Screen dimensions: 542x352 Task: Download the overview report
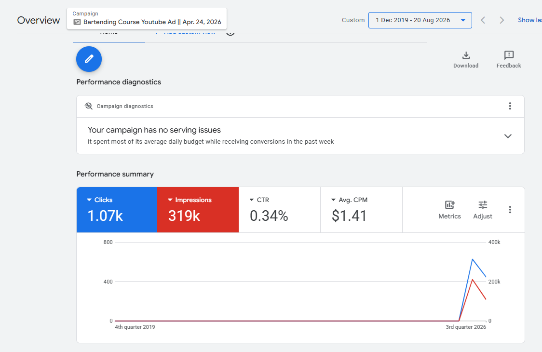coord(466,60)
